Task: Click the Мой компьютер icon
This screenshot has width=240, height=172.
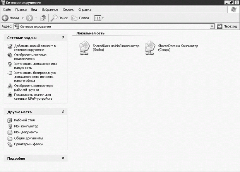Action: (x=10, y=126)
